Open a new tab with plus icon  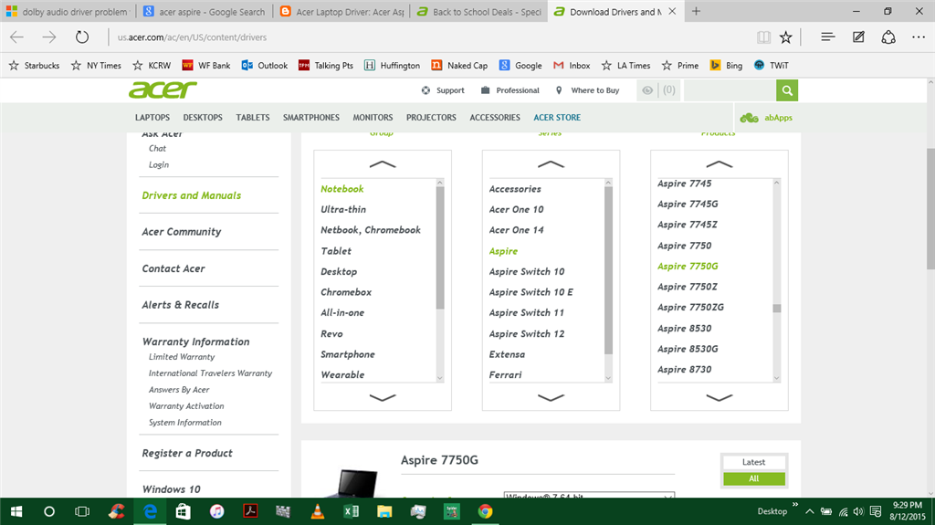point(696,11)
